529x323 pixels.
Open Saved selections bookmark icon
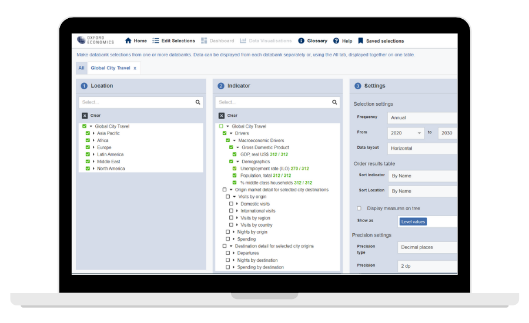coord(360,41)
